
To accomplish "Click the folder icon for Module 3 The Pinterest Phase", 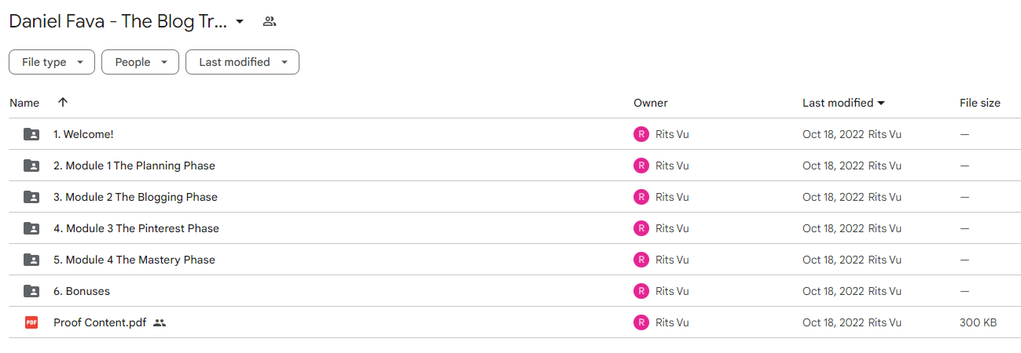I will point(31,228).
